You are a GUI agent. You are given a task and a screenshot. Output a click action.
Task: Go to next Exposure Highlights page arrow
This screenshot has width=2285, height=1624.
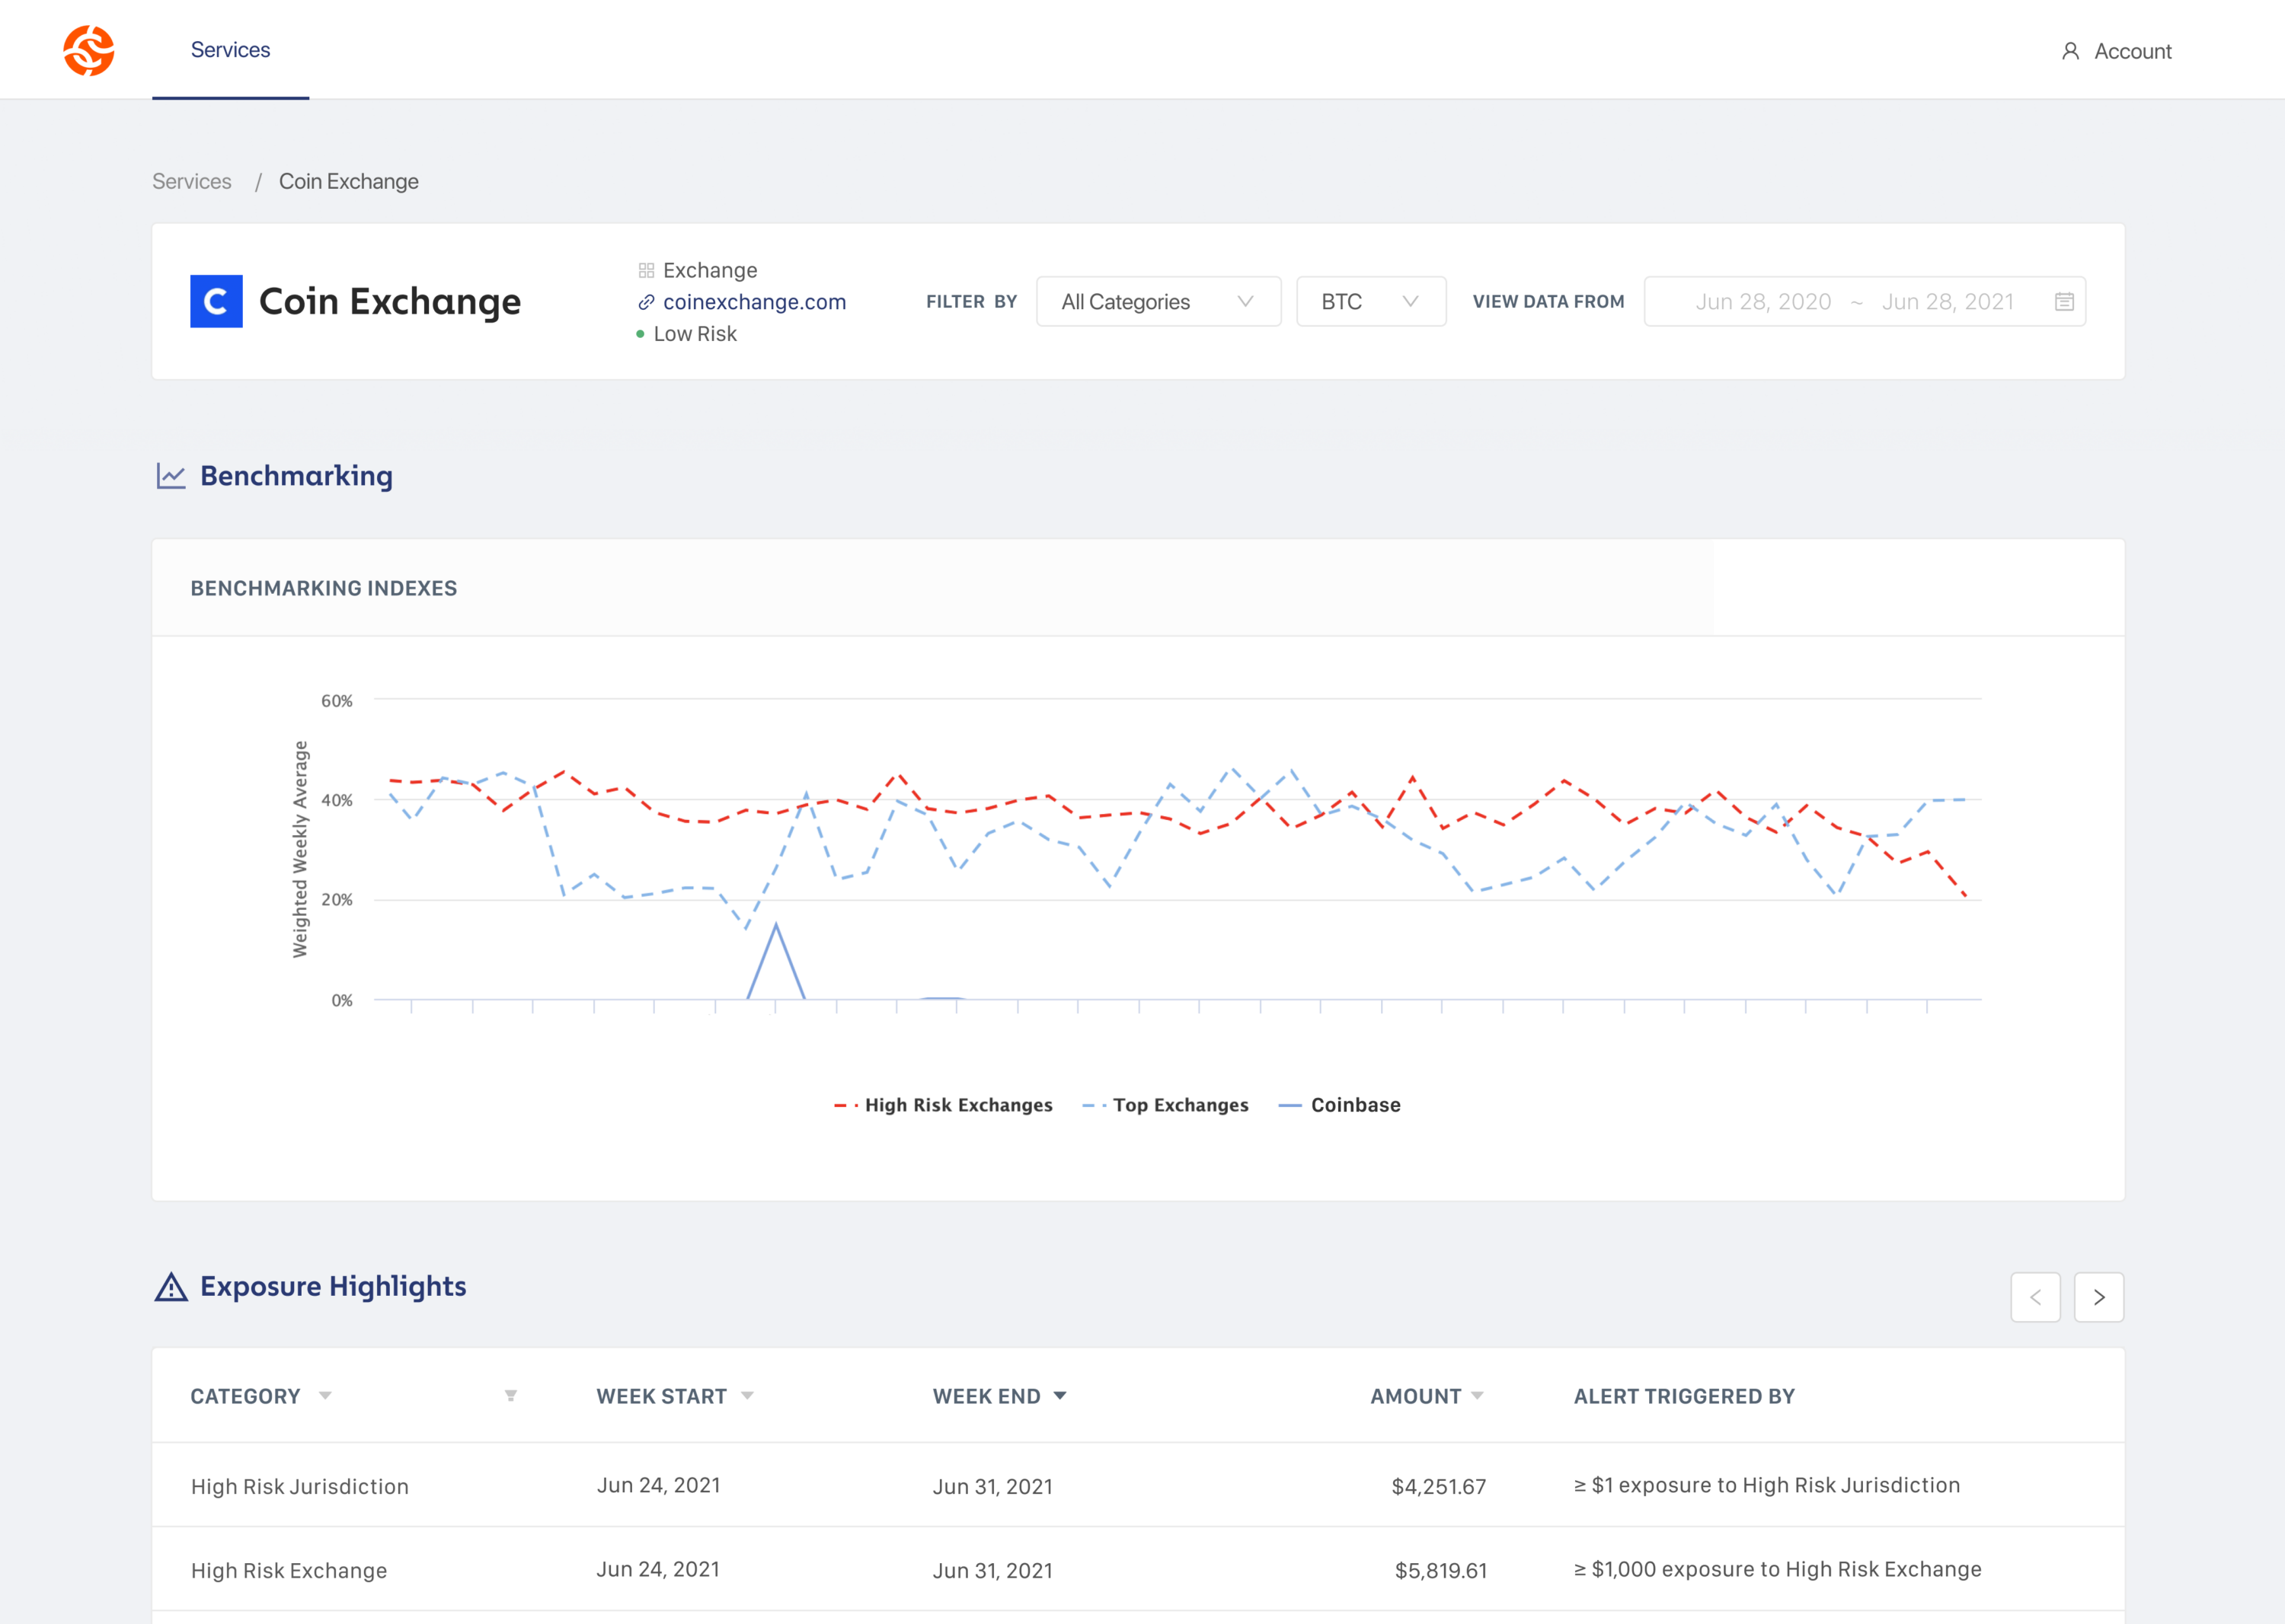coord(2098,1297)
